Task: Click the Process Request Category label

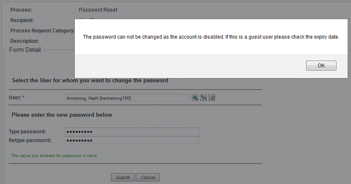Action: pyautogui.click(x=42, y=31)
